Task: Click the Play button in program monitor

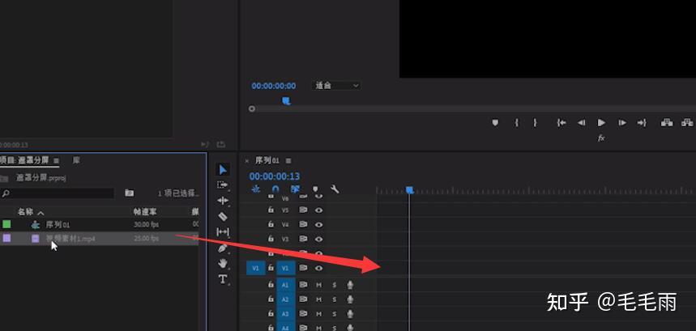Action: [601, 123]
